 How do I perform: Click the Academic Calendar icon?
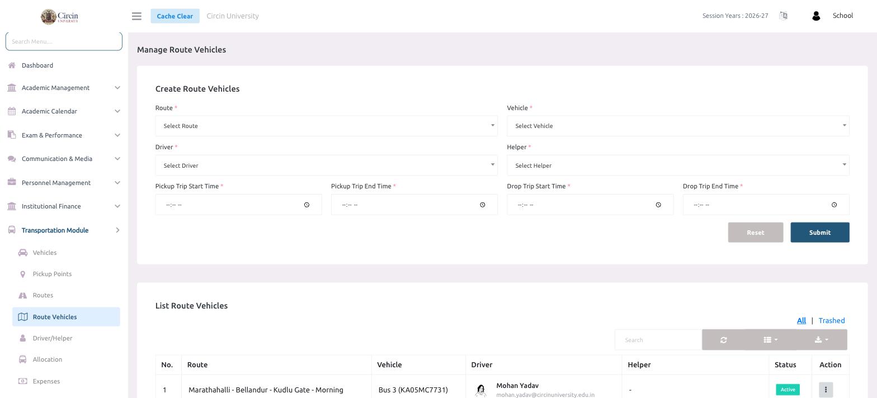[x=12, y=111]
